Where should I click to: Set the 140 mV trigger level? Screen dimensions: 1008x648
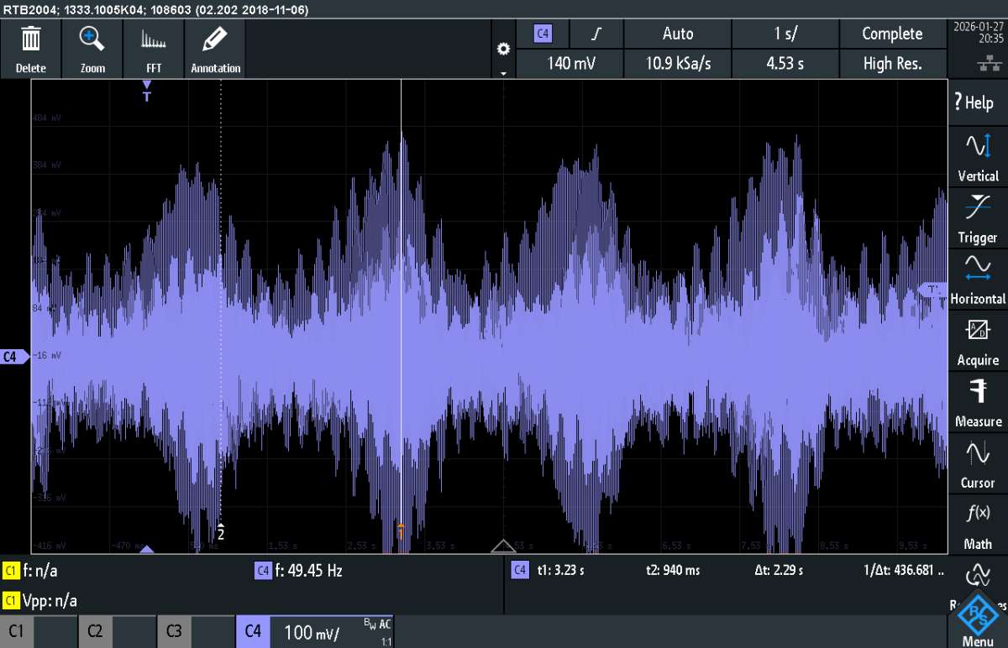point(570,63)
